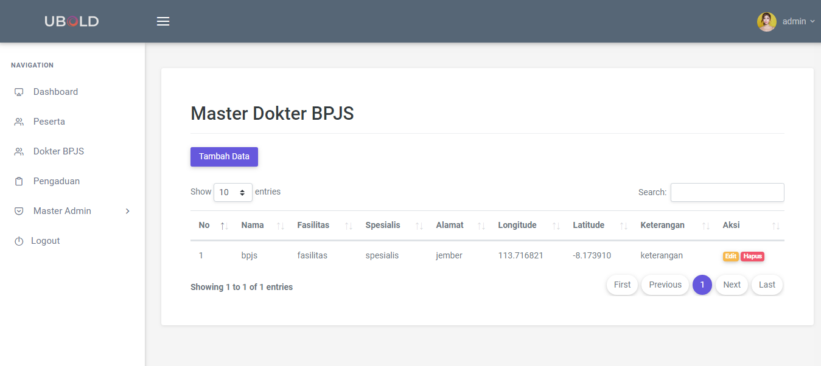The image size is (821, 366).
Task: Click the Master Admin pocket icon
Action: pos(19,211)
